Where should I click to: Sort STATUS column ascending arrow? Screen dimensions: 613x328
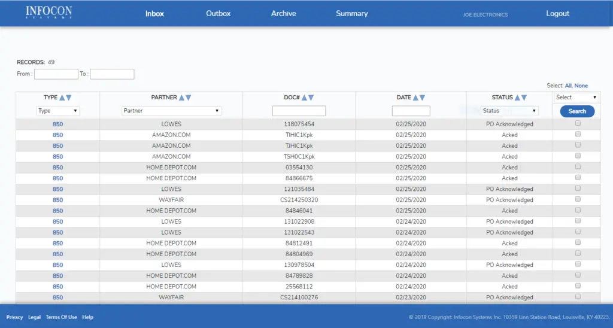click(517, 98)
